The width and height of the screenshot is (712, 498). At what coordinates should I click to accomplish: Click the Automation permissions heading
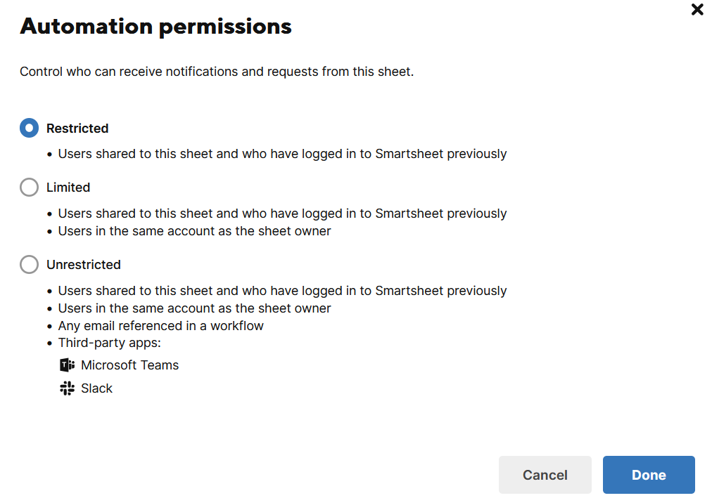pyautogui.click(x=155, y=26)
